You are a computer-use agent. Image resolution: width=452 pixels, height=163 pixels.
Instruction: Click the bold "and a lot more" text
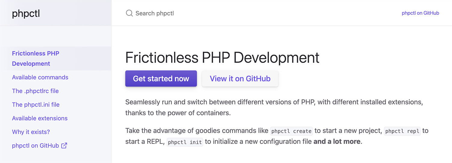pos(337,141)
